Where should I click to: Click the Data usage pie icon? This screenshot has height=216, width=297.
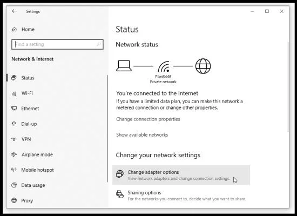(14, 185)
